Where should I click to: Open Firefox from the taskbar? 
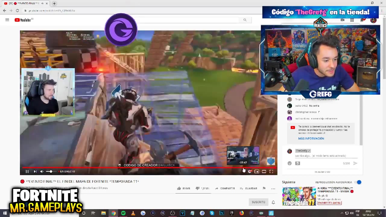point(242,213)
